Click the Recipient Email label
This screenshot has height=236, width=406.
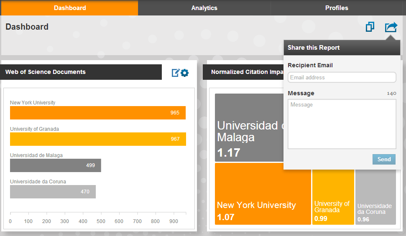[310, 65]
